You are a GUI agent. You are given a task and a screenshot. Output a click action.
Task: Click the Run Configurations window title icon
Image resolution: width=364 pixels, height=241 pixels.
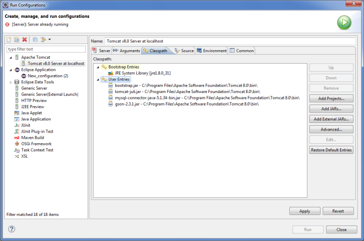(x=5, y=5)
